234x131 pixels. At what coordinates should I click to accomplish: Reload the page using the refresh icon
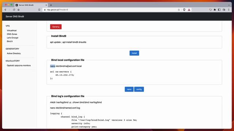click(x=14, y=10)
